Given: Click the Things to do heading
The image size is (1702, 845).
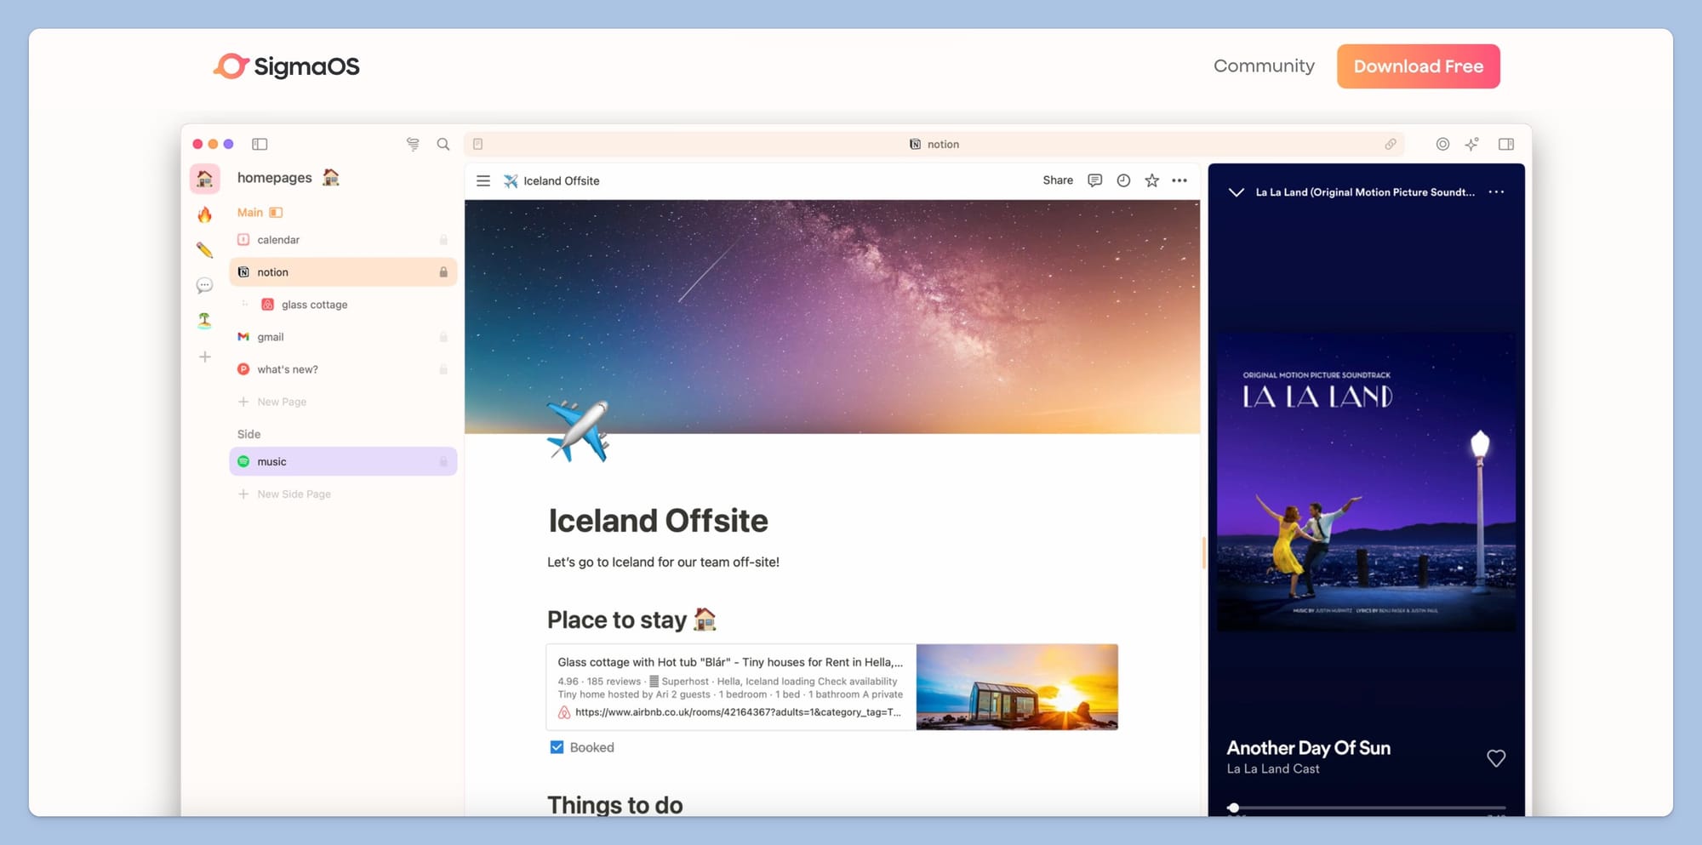Looking at the screenshot, I should tap(614, 805).
